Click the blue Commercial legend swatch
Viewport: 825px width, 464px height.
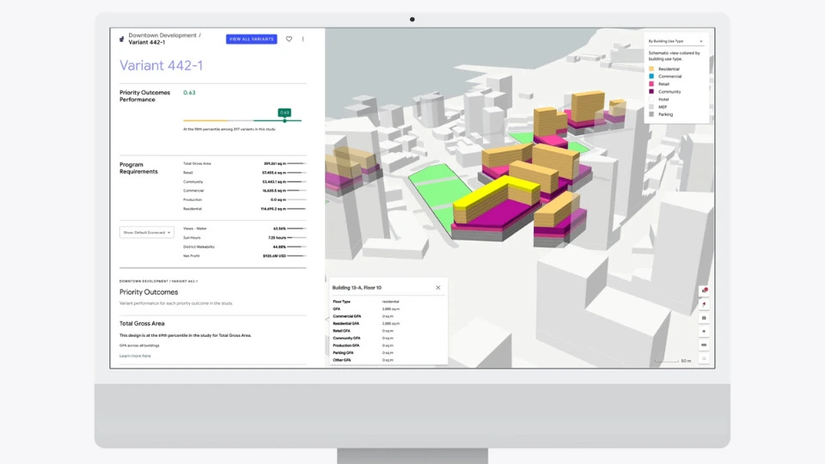point(651,76)
